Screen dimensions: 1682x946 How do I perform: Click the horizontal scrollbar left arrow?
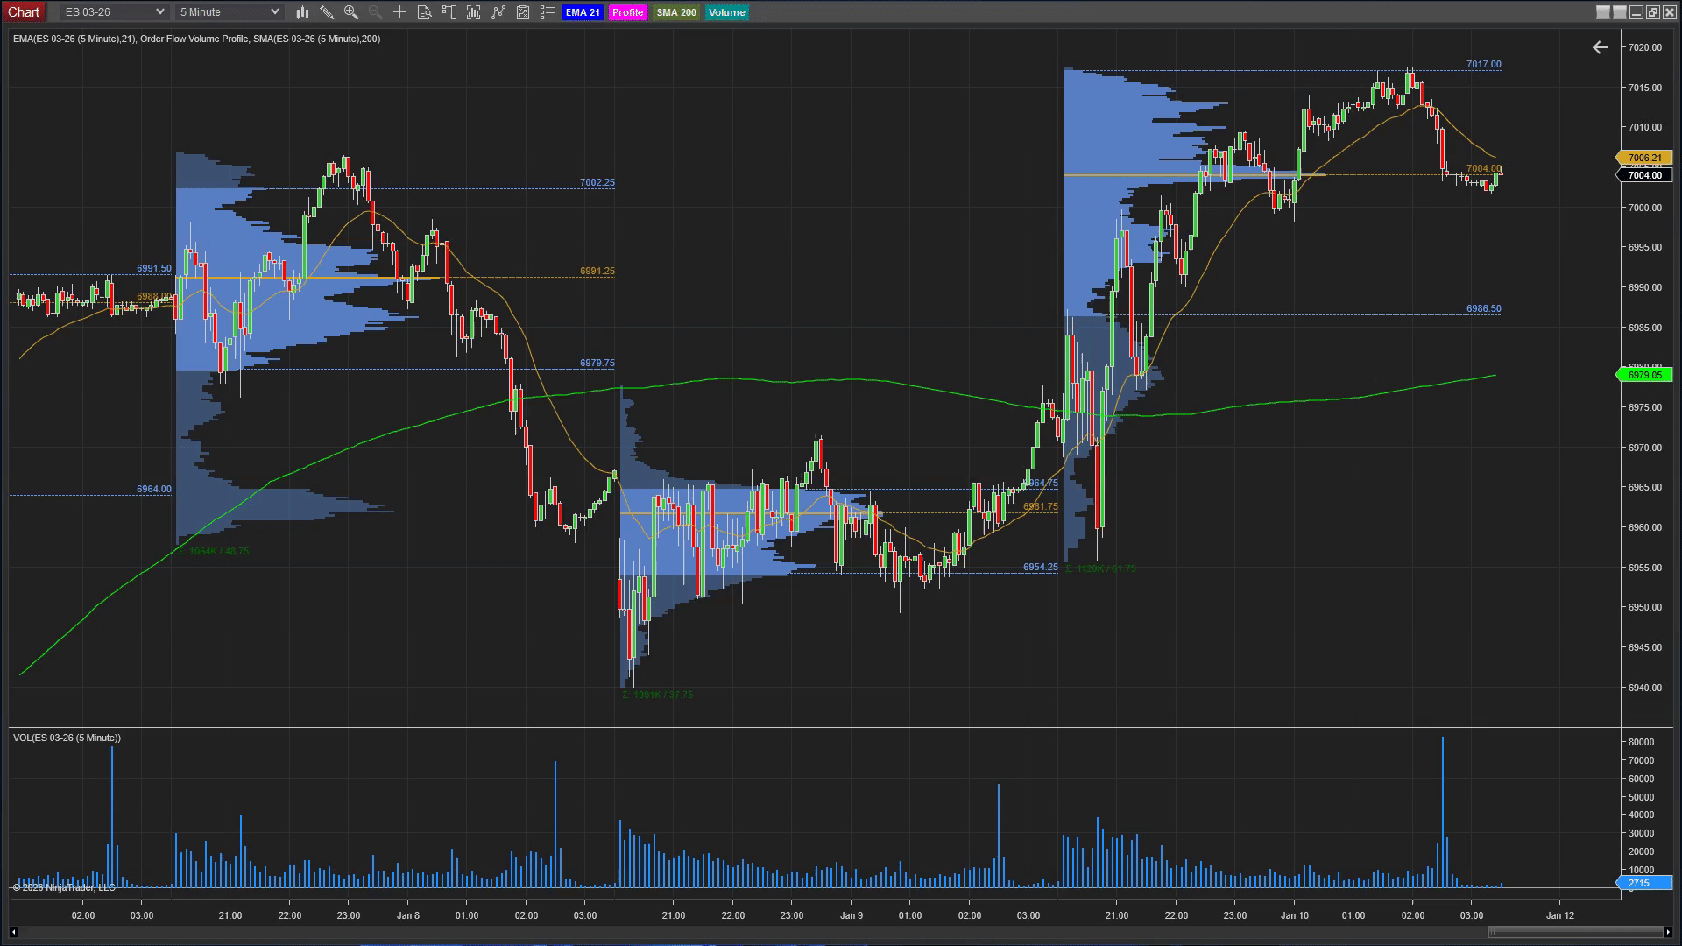pyautogui.click(x=13, y=931)
